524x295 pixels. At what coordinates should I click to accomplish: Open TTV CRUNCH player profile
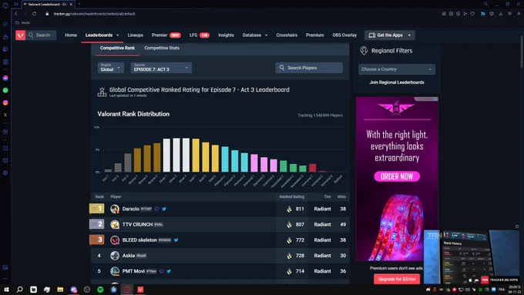(137, 224)
